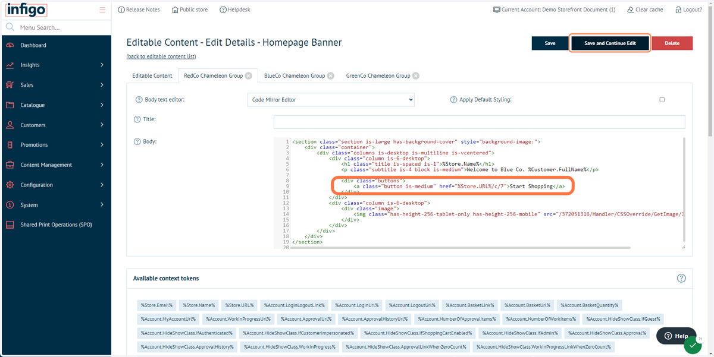This screenshot has height=357, width=714.
Task: Expand the Customers menu chevron
Action: click(x=102, y=125)
